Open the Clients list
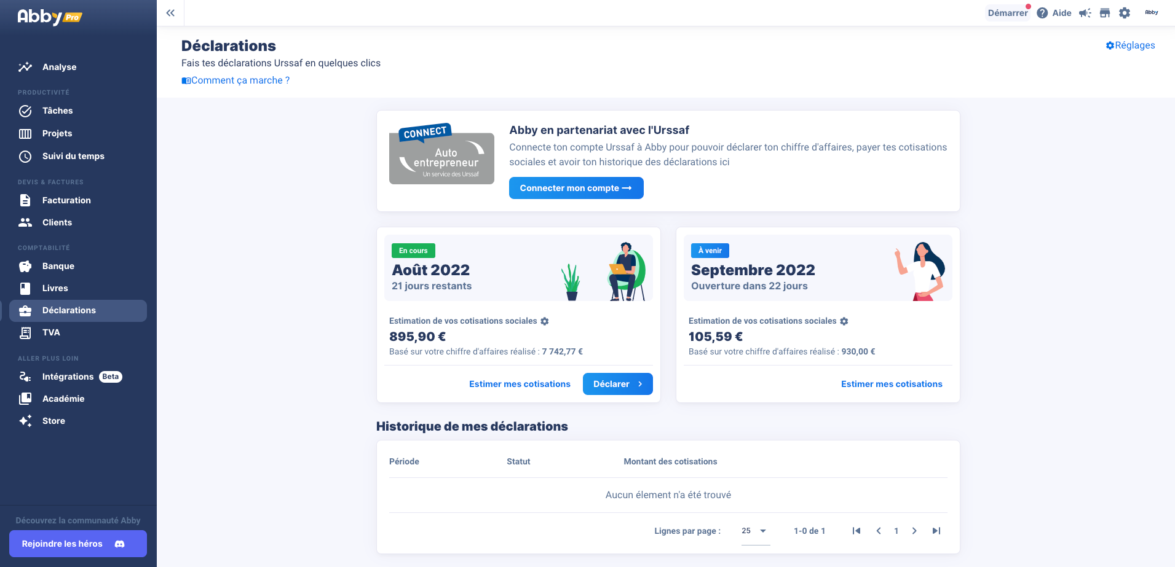1175x567 pixels. click(57, 222)
